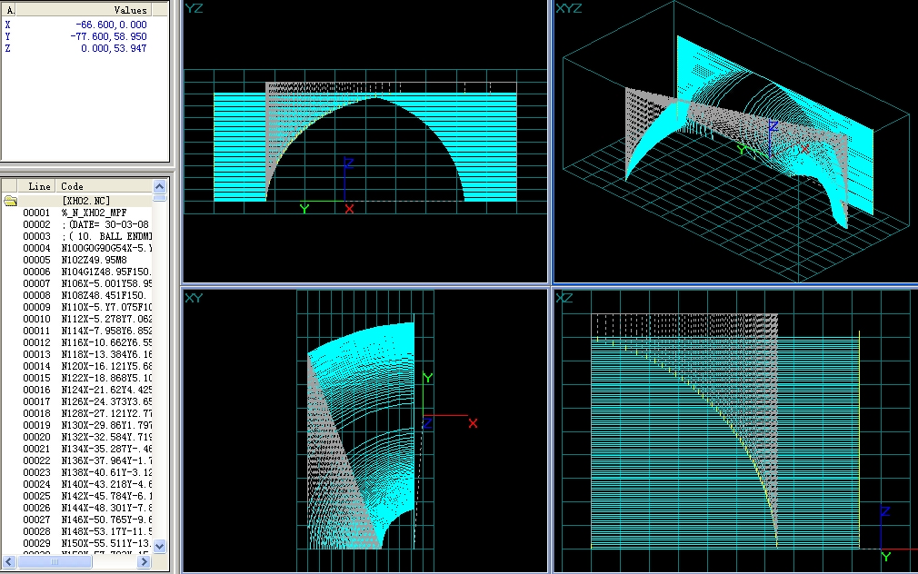918x574 pixels.
Task: Select line 00012 starting N116X-10.662Y6
Action: 77,343
